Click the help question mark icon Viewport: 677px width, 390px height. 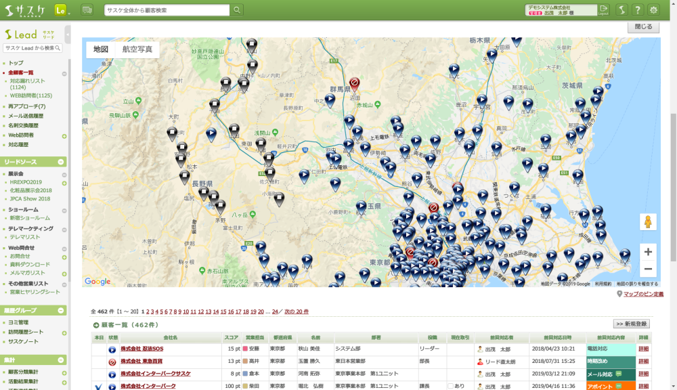[637, 9]
